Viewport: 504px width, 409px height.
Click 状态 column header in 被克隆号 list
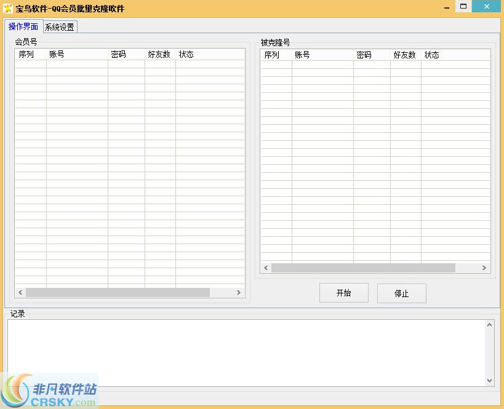(456, 55)
